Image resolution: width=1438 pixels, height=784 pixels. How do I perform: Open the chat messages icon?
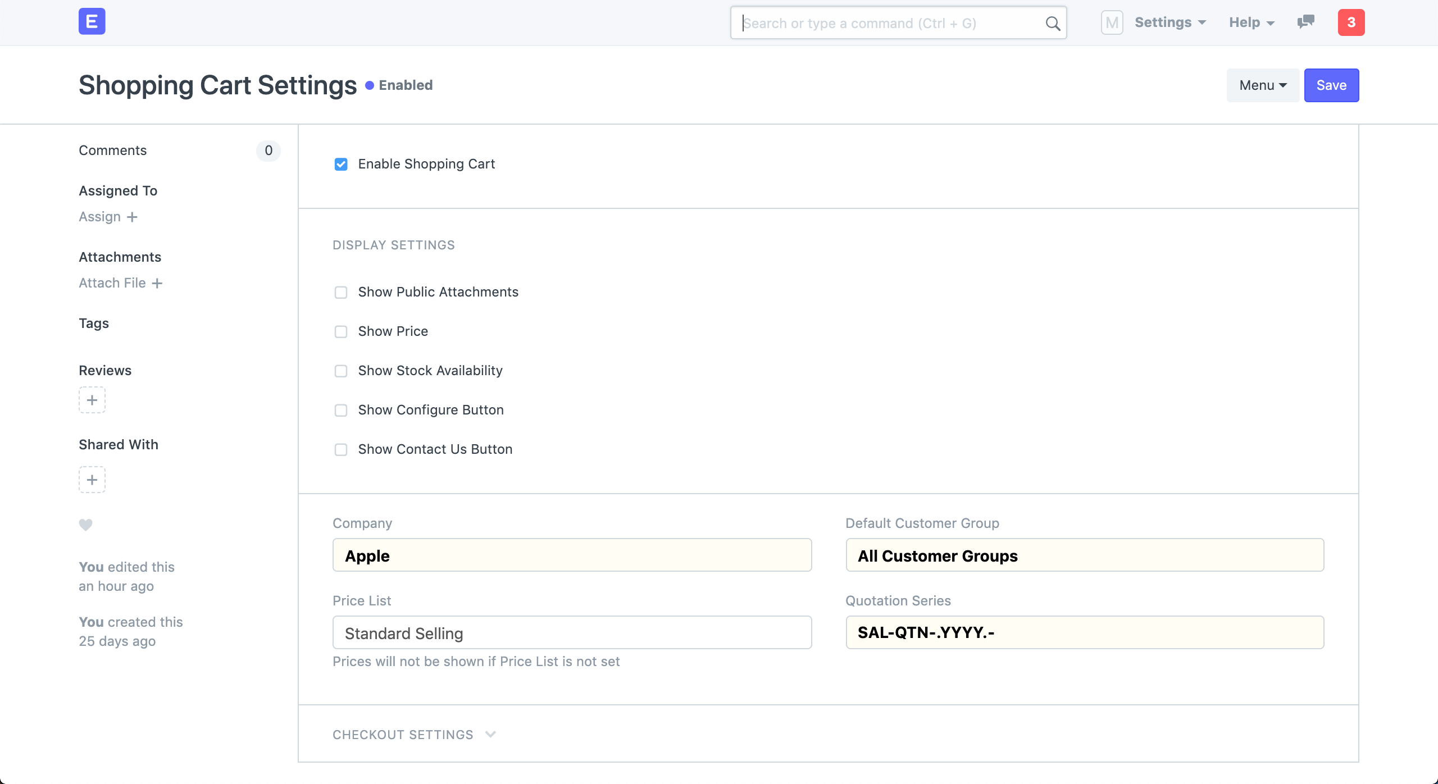tap(1305, 22)
